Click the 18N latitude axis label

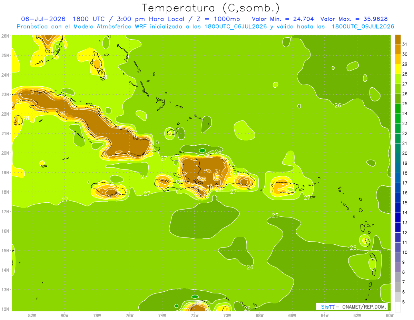5,192
